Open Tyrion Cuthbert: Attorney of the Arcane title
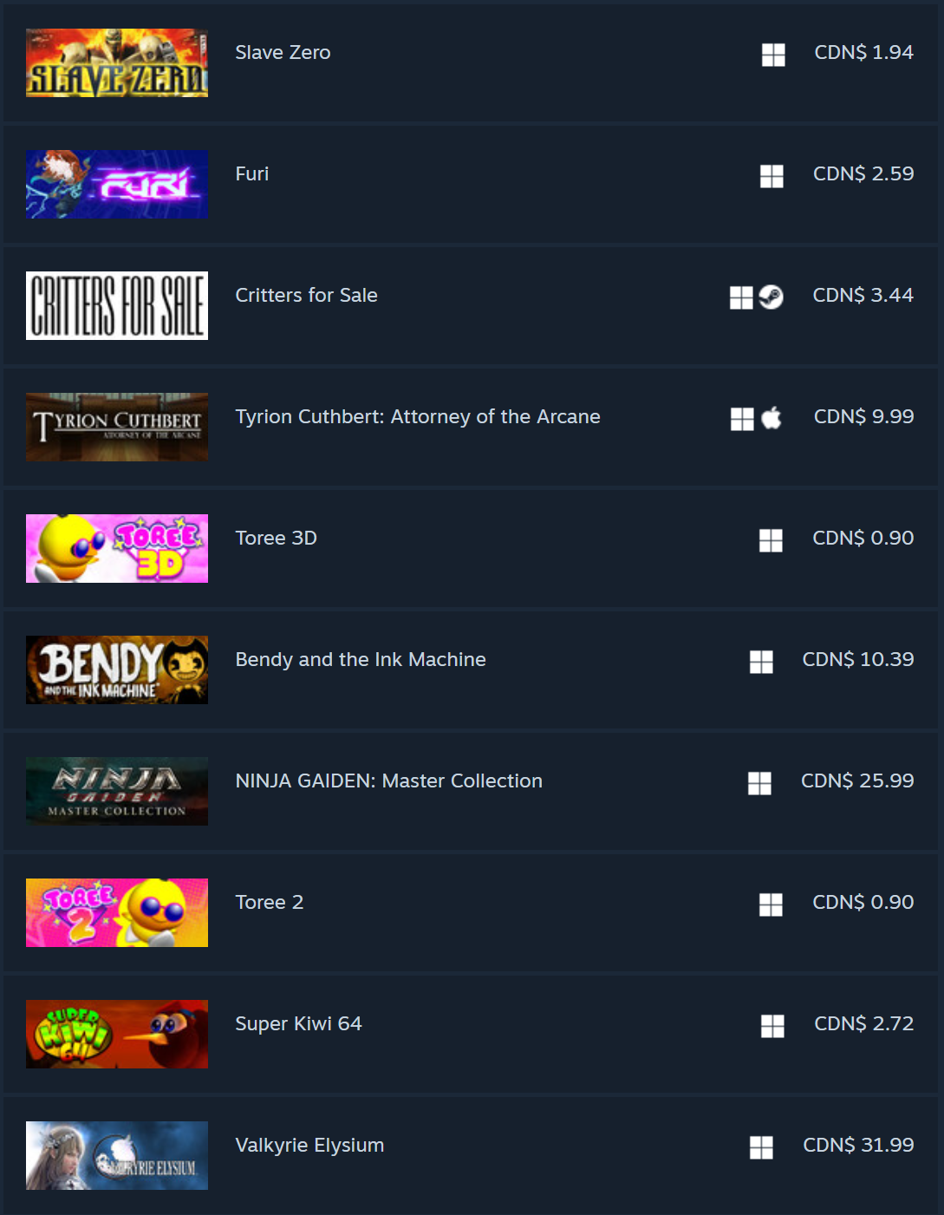This screenshot has height=1215, width=944. [418, 417]
